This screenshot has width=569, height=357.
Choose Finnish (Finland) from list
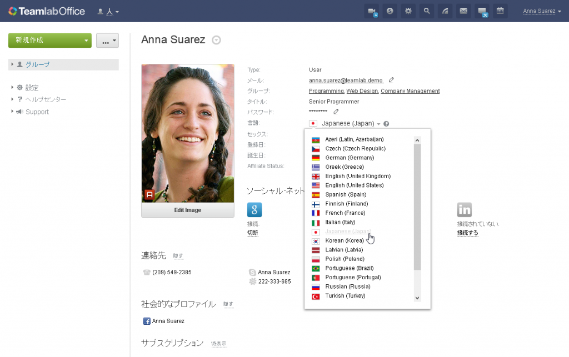click(347, 204)
